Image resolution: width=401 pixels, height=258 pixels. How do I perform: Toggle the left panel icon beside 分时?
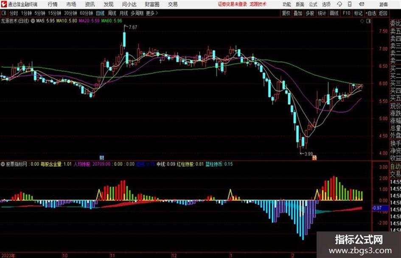pyautogui.click(x=4, y=13)
